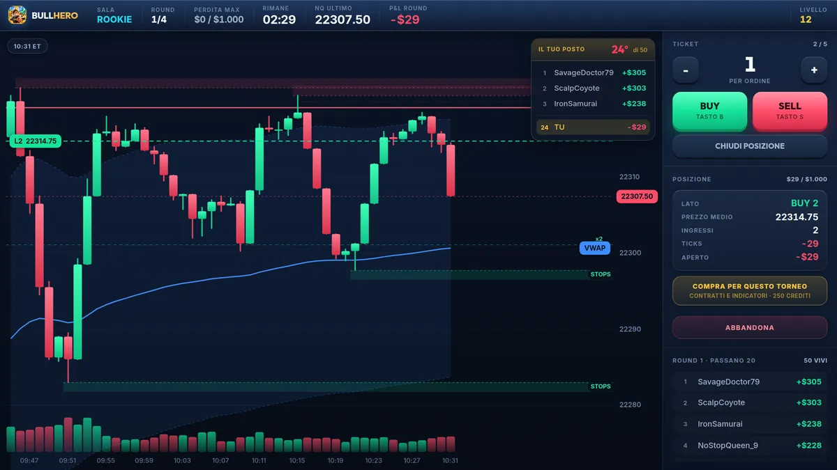Viewport: 837px width, 470px height.
Task: Click the red SELL button
Action: (x=790, y=111)
